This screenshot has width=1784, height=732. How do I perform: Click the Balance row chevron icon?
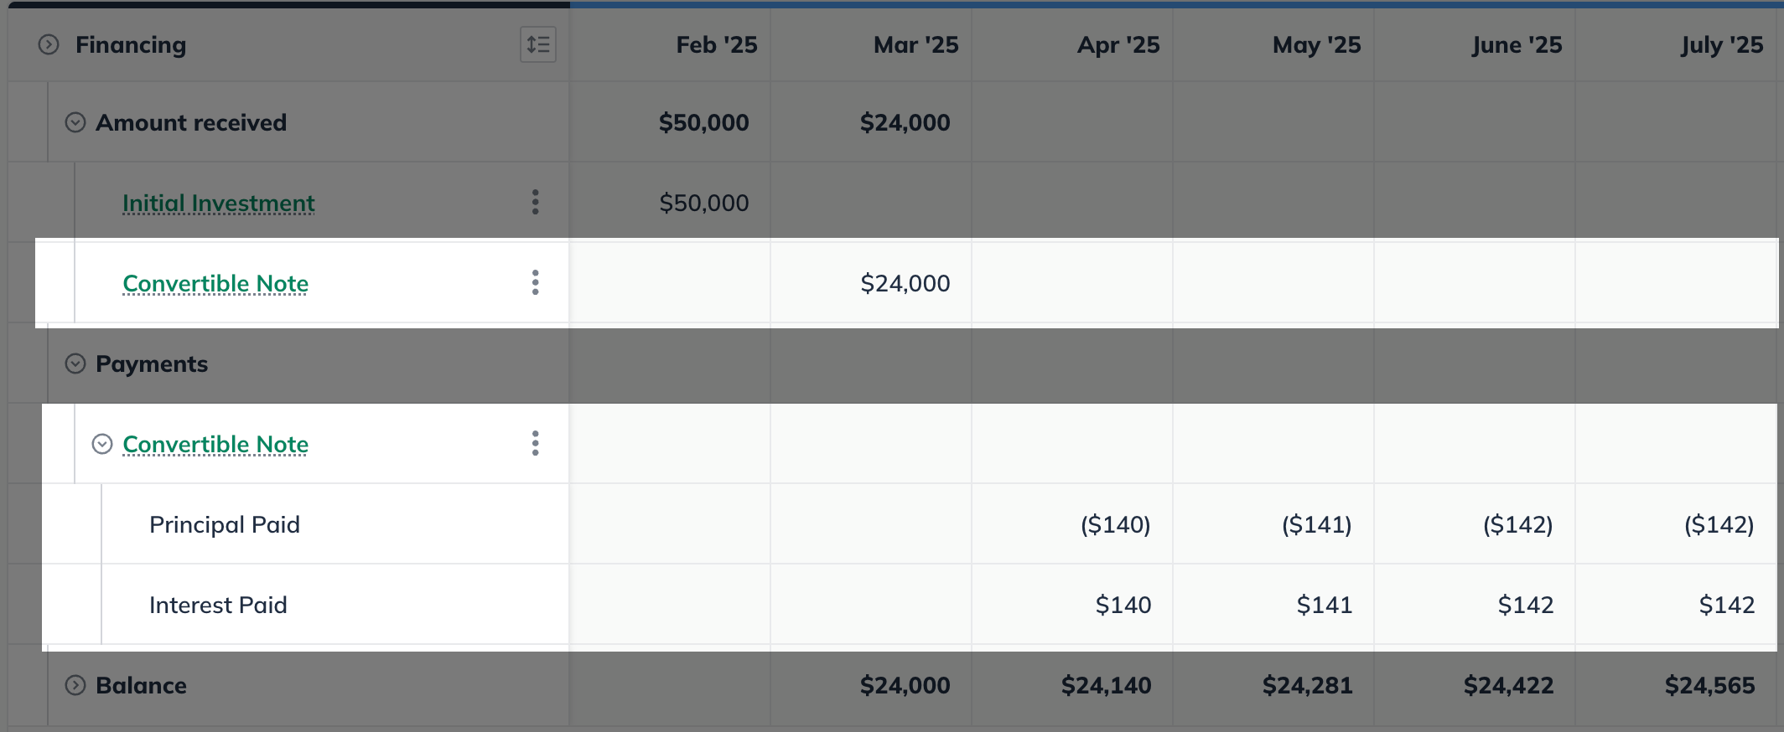click(x=75, y=685)
